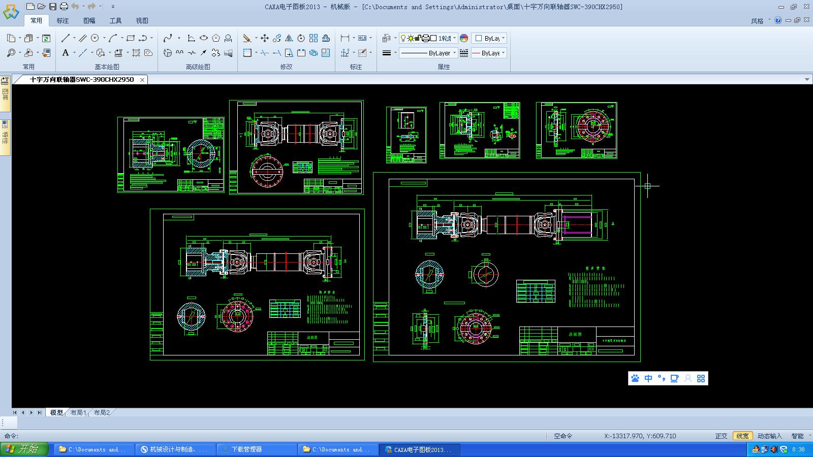Open the Zoom magnifier tool
This screenshot has height=457, width=813.
11,53
